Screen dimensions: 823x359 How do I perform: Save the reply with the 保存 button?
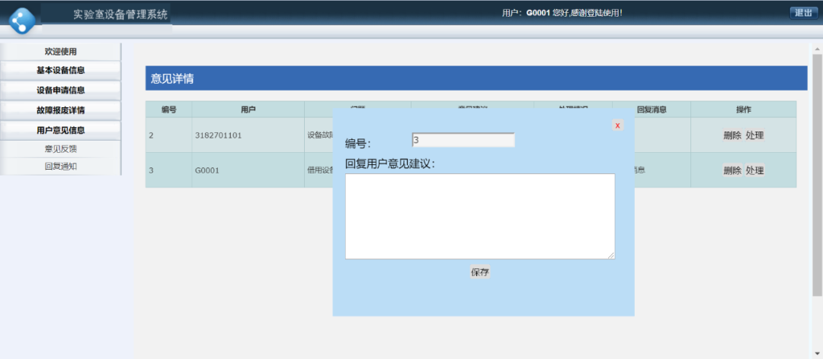click(480, 272)
